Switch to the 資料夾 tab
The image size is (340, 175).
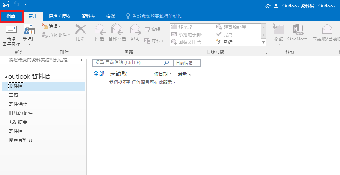88,16
